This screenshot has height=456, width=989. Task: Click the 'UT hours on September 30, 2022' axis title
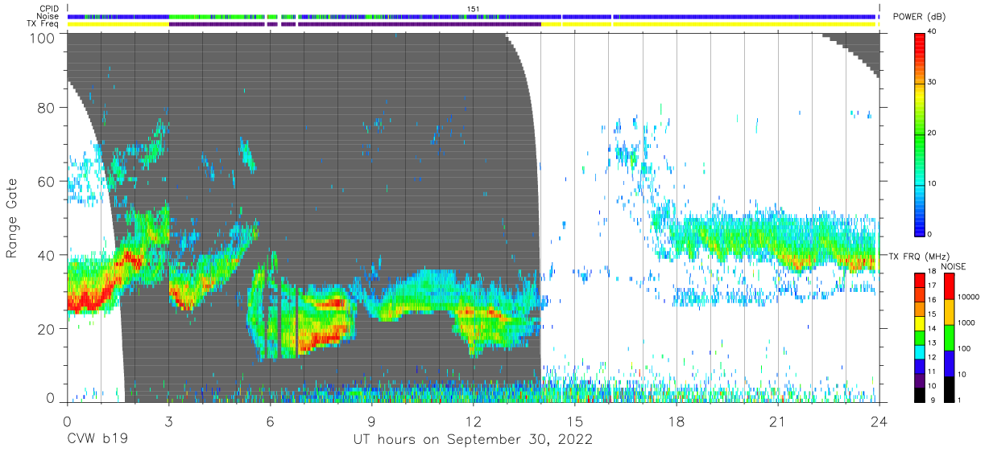coord(473,440)
